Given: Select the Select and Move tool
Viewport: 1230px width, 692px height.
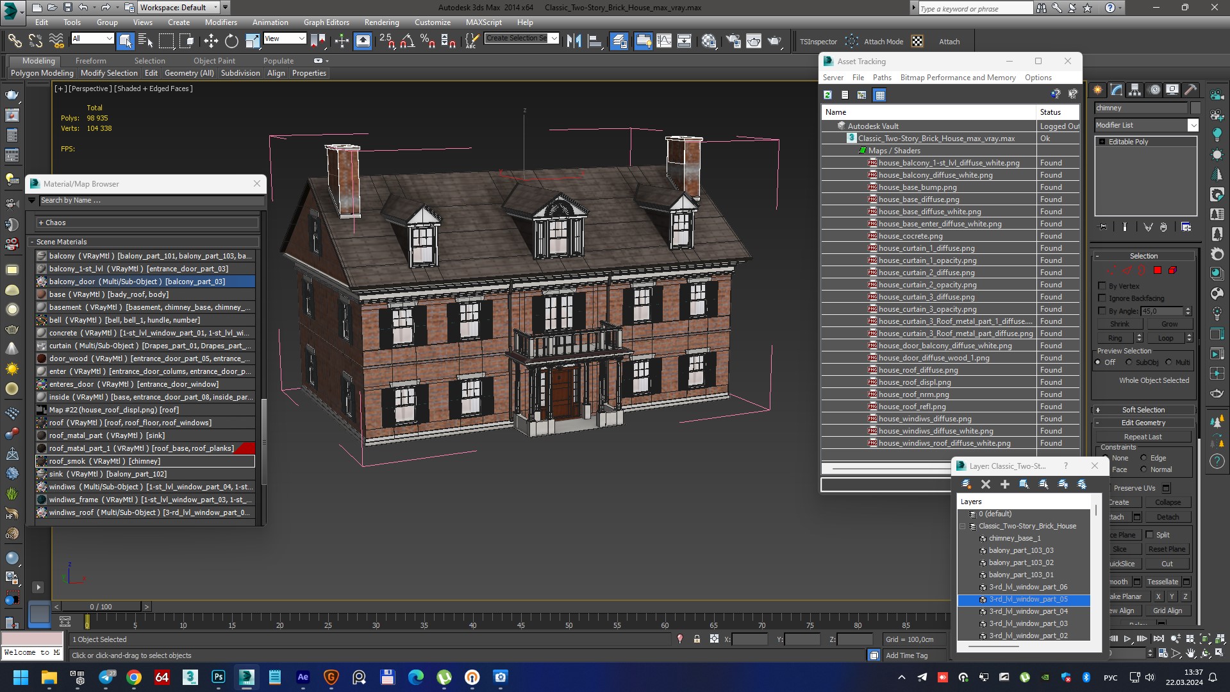Looking at the screenshot, I should (x=211, y=42).
